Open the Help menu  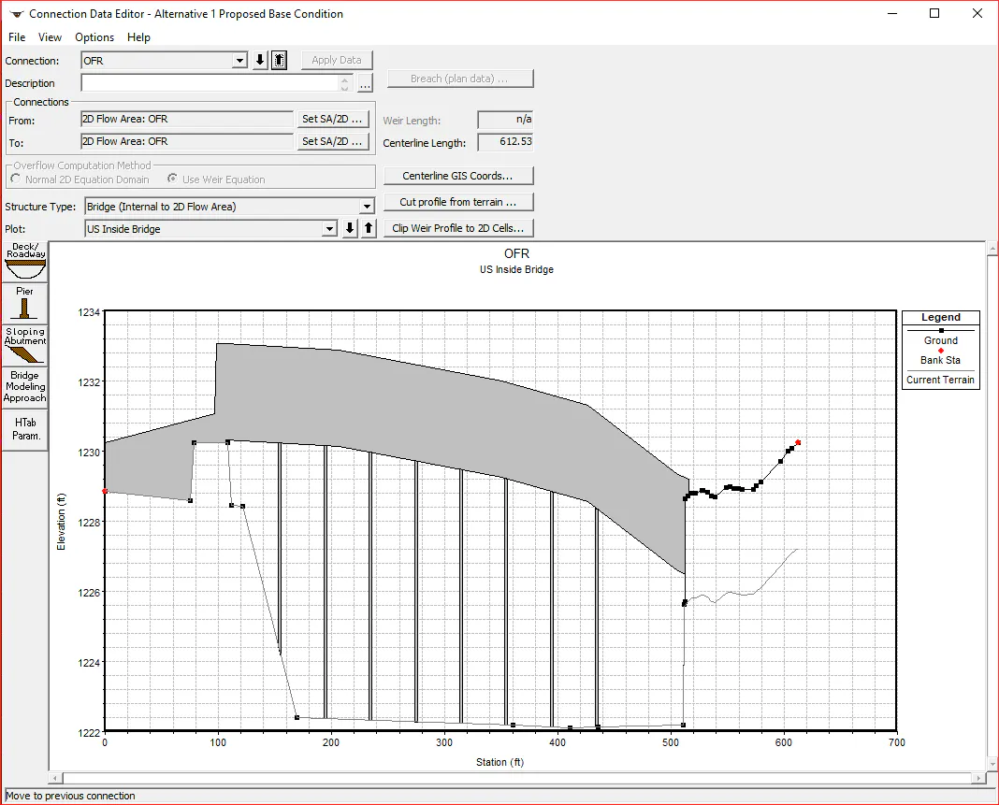point(138,37)
